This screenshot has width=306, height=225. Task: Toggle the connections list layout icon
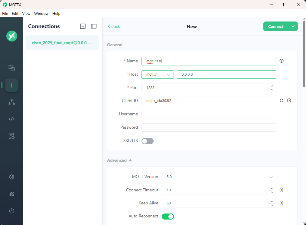coord(94,26)
